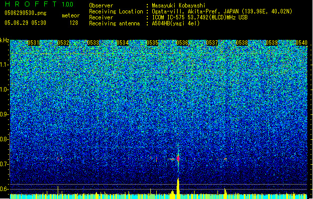Click the meteor label
The image size is (313, 199).
coord(71,15)
